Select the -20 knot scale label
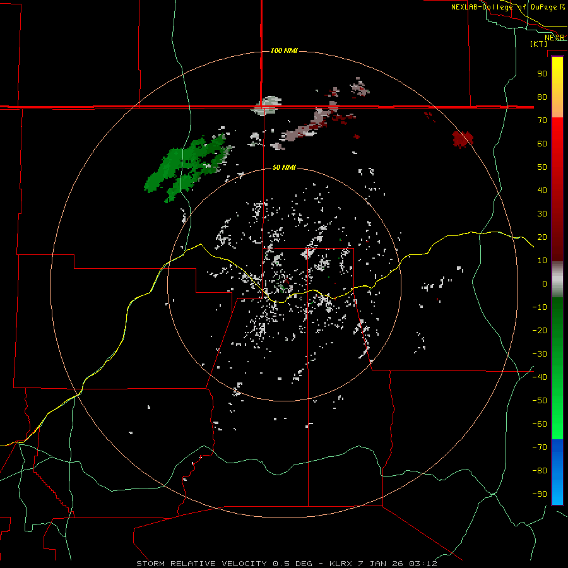This screenshot has height=568, width=568. (540, 330)
